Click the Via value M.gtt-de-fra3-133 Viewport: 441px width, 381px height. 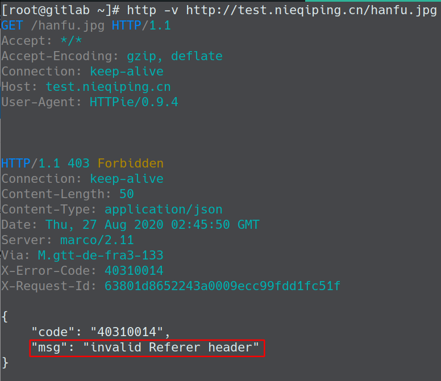click(x=101, y=256)
